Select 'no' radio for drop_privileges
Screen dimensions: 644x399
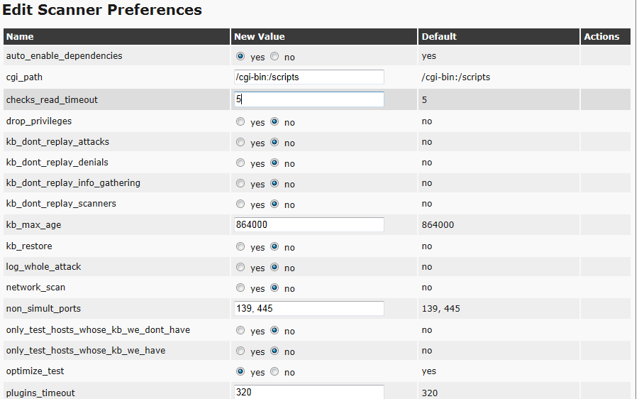pyautogui.click(x=274, y=121)
